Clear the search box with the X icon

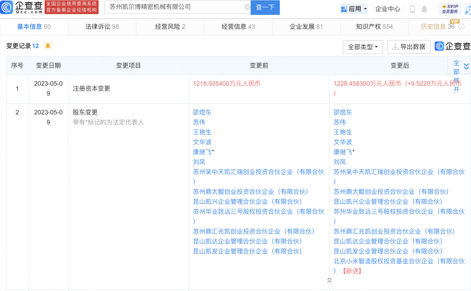click(247, 7)
